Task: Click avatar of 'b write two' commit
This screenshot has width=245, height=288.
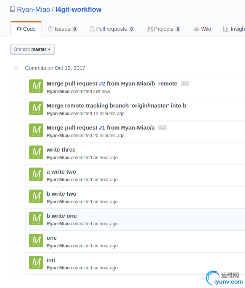Action: tap(36, 196)
